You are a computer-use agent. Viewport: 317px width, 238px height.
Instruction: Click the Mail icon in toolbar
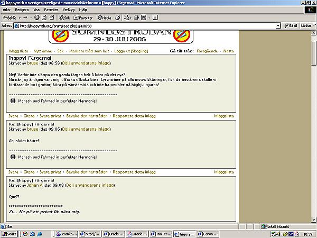pyautogui.click(x=127, y=18)
